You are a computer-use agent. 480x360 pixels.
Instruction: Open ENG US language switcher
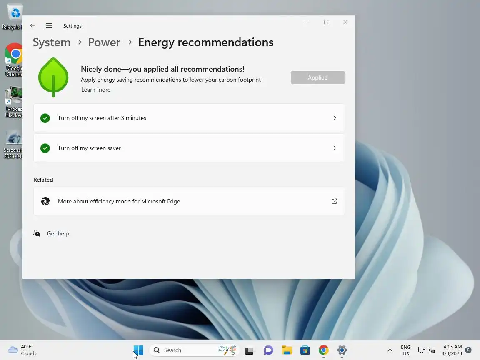click(x=405, y=350)
